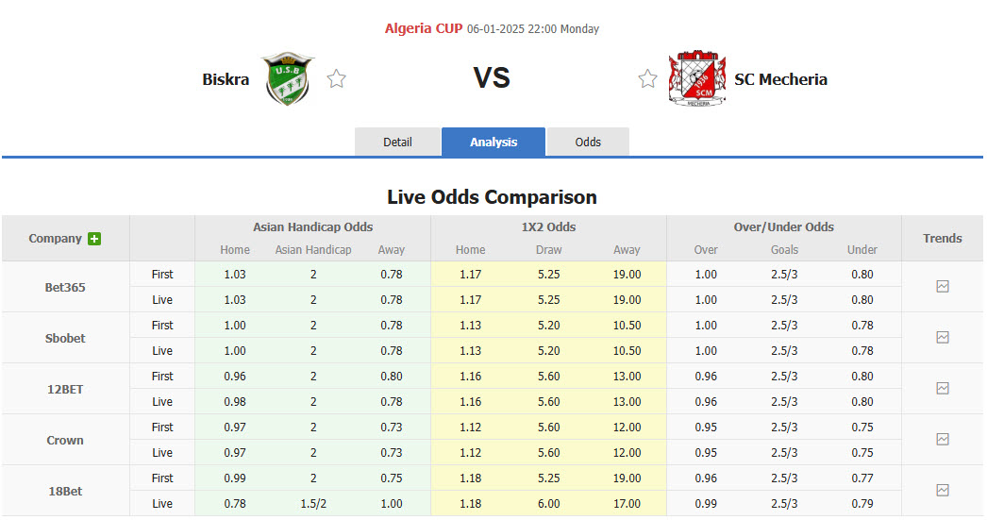The image size is (987, 520).
Task: Select the Analysis tab
Action: point(493,143)
